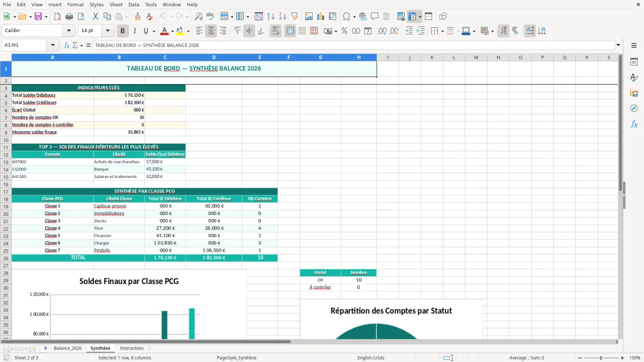Open the Font Size dropdown list

107,31
